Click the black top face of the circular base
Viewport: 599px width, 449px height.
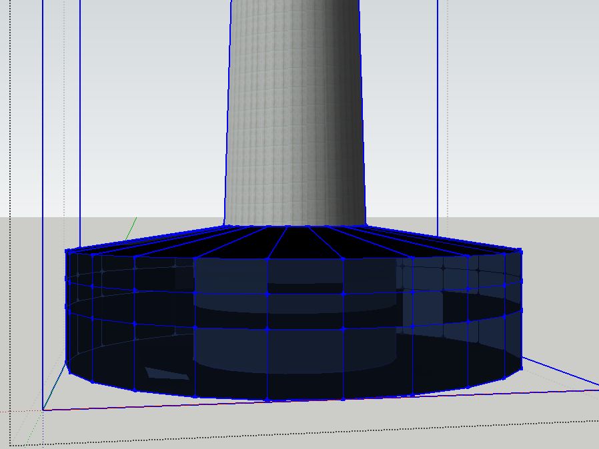click(x=294, y=242)
